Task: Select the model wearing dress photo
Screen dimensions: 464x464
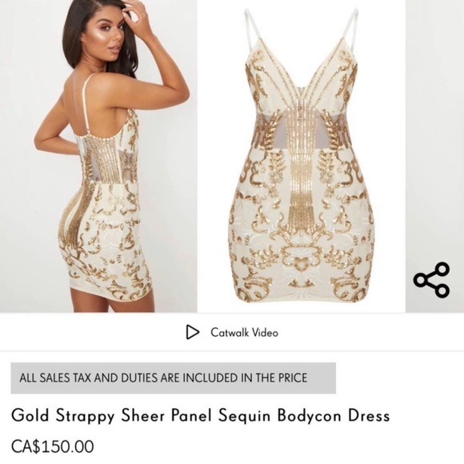Action: [98, 156]
